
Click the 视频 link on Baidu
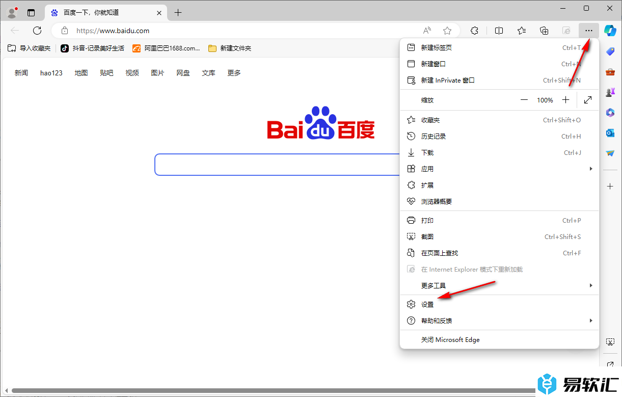tap(132, 73)
